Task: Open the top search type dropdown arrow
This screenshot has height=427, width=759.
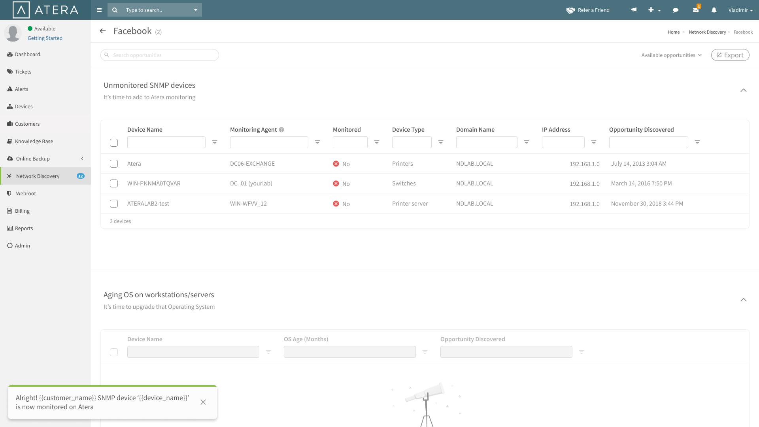Action: point(195,10)
